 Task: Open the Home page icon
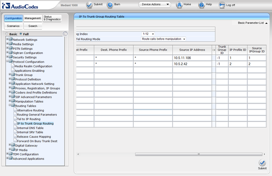179,5
